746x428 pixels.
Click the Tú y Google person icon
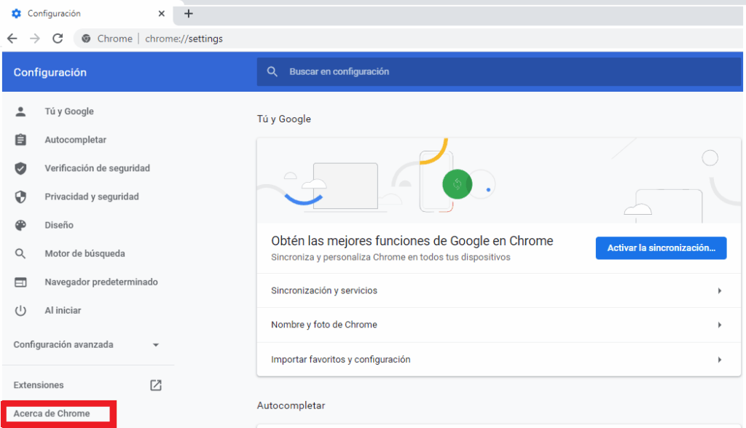click(x=20, y=111)
